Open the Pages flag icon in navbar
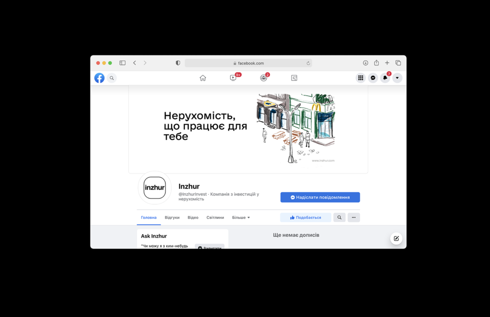Screen dimensions: 490x317 294,78
